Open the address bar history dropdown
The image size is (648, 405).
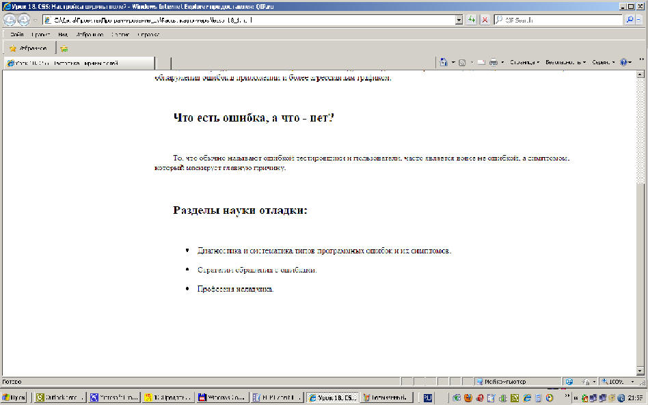(x=459, y=20)
